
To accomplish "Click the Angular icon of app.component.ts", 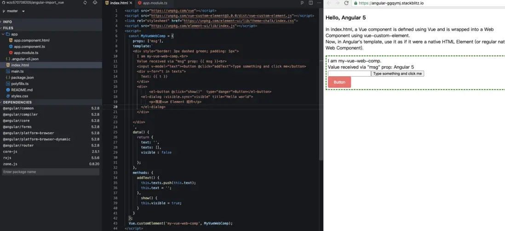I will (11, 47).
